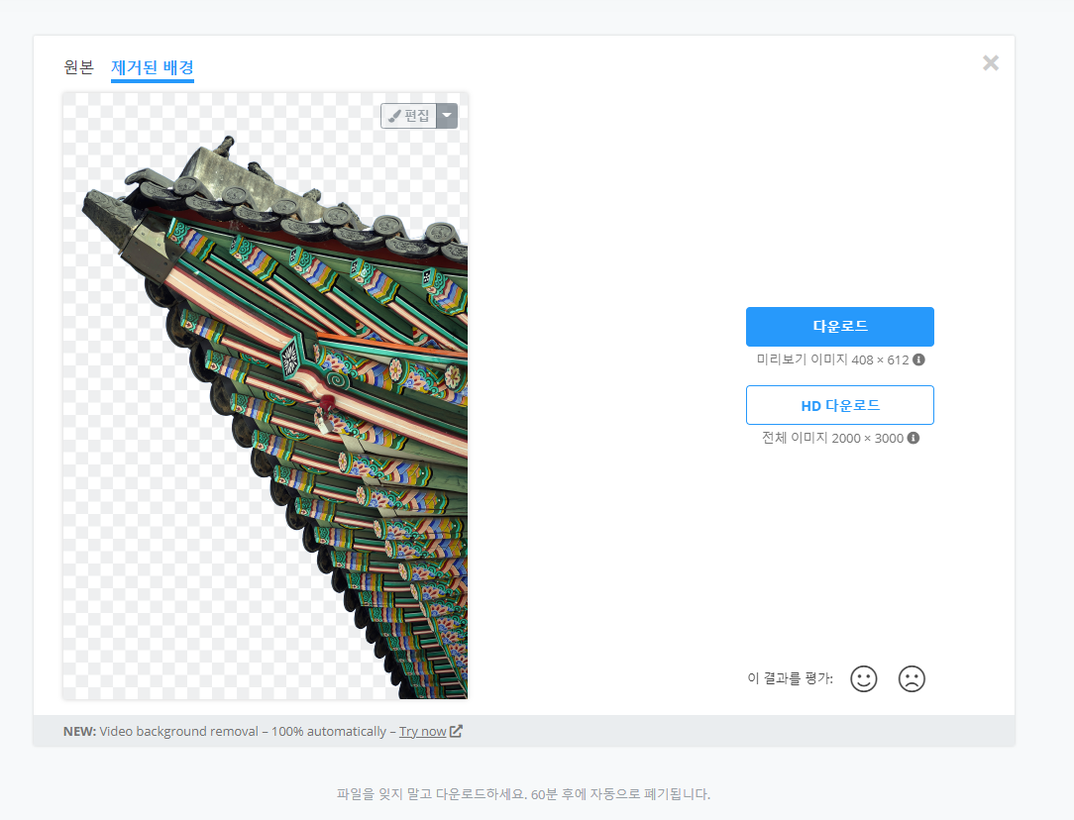Click the X to close the result dialog

pyautogui.click(x=990, y=62)
